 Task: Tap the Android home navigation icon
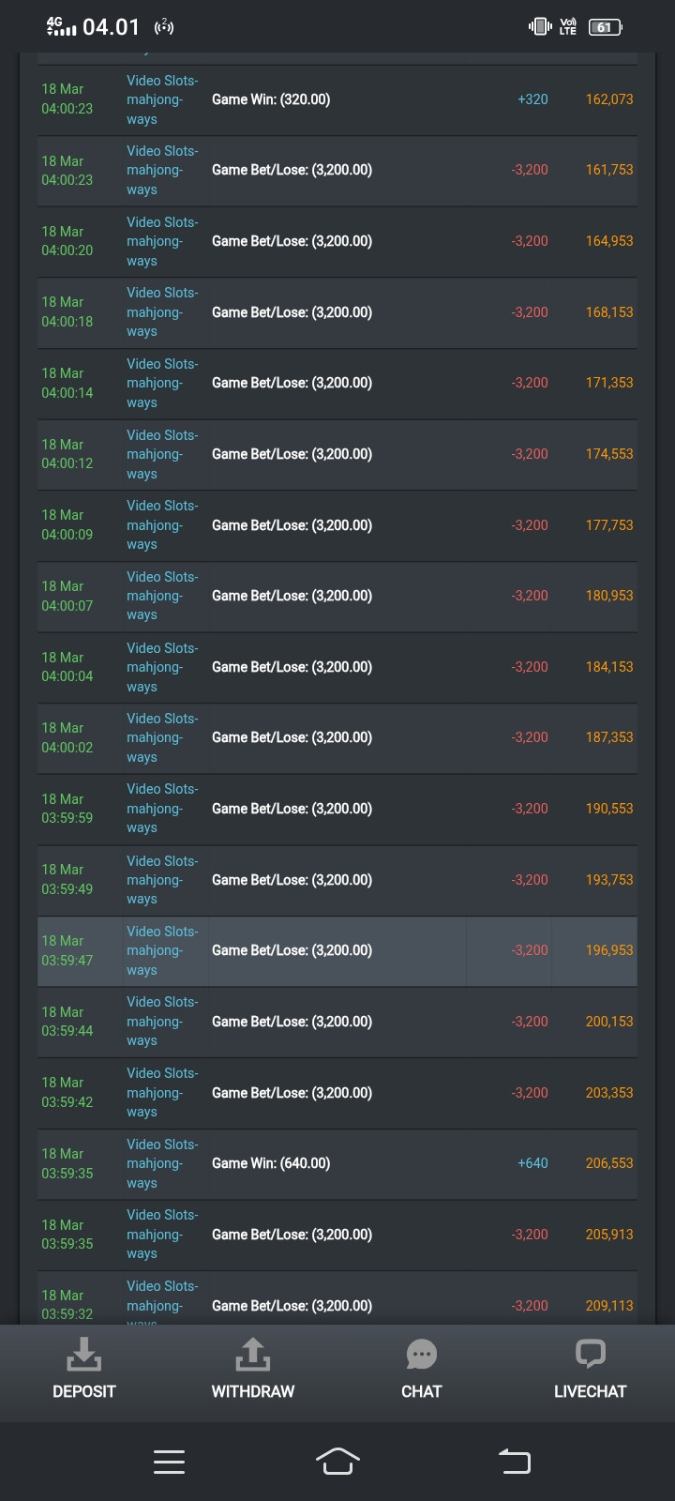click(337, 1461)
